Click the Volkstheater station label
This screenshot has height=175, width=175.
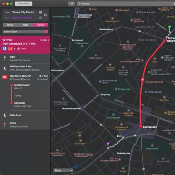[x=58, y=70]
